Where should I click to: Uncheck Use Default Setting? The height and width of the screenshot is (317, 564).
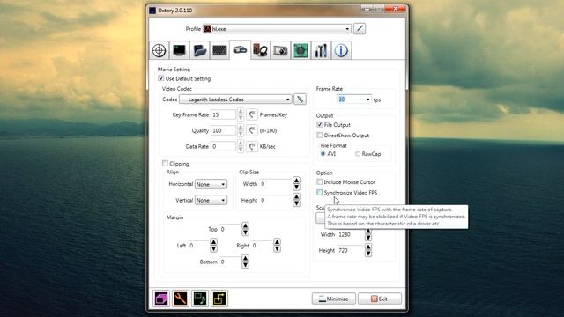[160, 78]
